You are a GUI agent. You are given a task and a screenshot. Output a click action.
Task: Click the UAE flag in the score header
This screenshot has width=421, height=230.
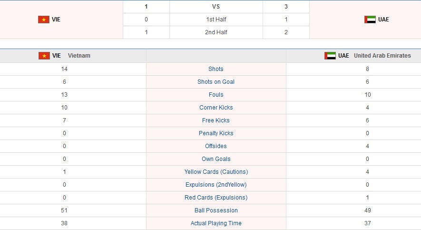click(370, 20)
